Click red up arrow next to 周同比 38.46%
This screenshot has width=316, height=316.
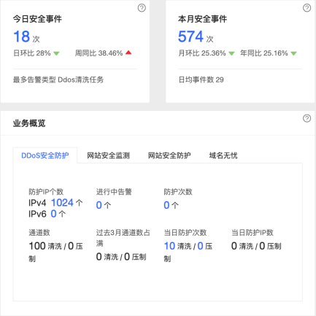[x=128, y=53]
